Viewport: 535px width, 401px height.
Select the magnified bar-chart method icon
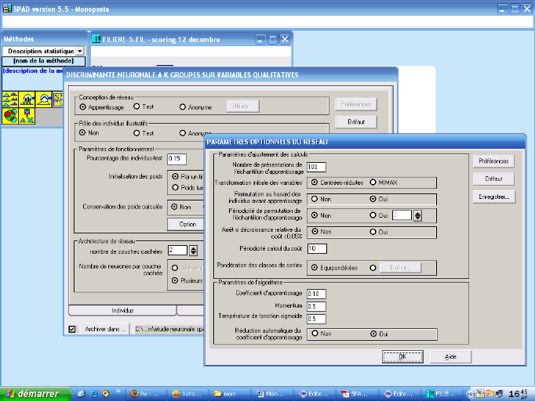coord(28,99)
